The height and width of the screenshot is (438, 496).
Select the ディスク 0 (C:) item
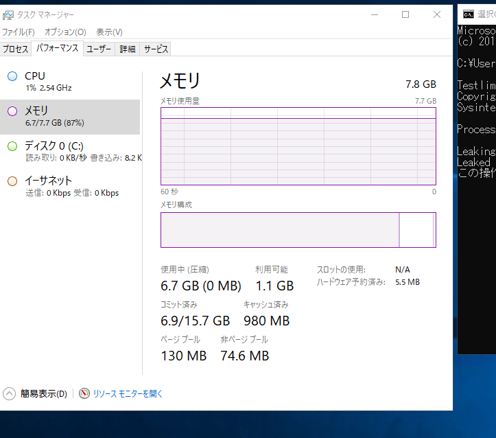pyautogui.click(x=70, y=151)
